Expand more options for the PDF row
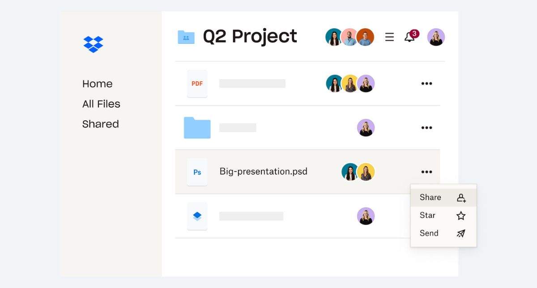The height and width of the screenshot is (288, 537). (x=426, y=84)
